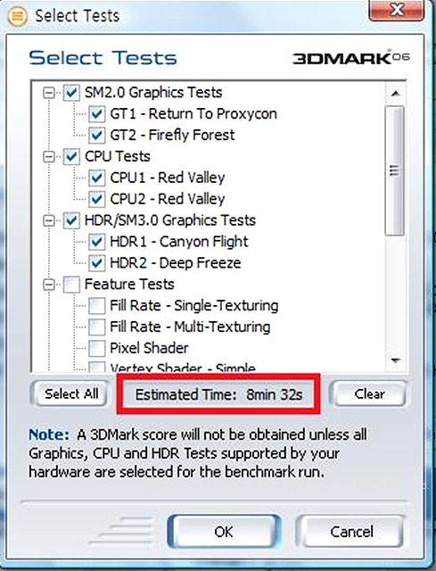Screen dimensions: 436x571
Task: Uncheck GT1 - Return To Proxycon
Action: [97, 114]
